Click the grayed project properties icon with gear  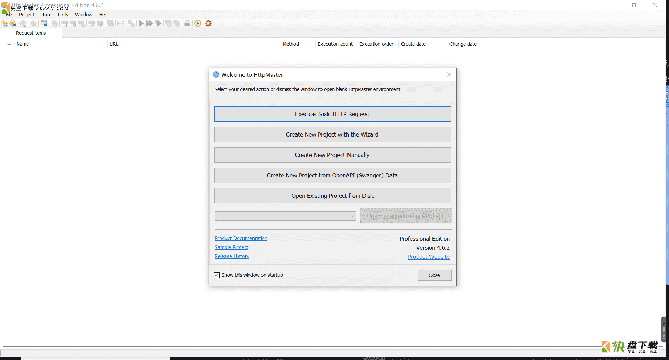coord(54,24)
